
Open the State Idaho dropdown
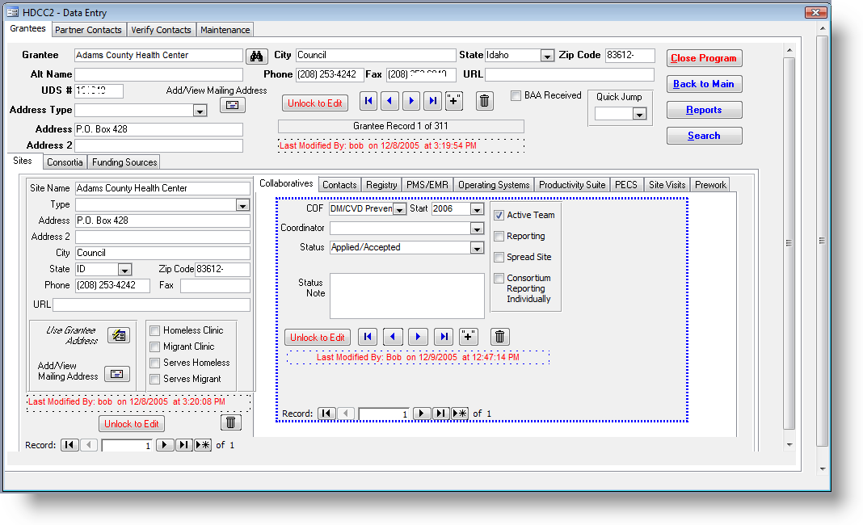[546, 56]
